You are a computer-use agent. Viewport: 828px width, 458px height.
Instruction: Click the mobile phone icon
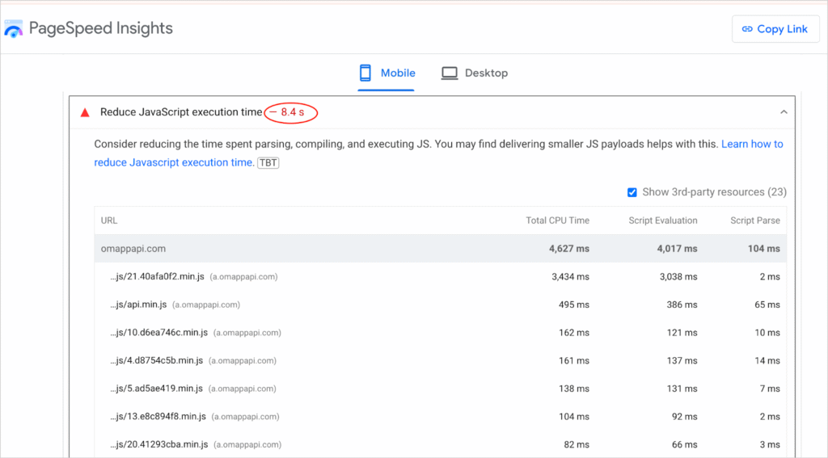[365, 73]
